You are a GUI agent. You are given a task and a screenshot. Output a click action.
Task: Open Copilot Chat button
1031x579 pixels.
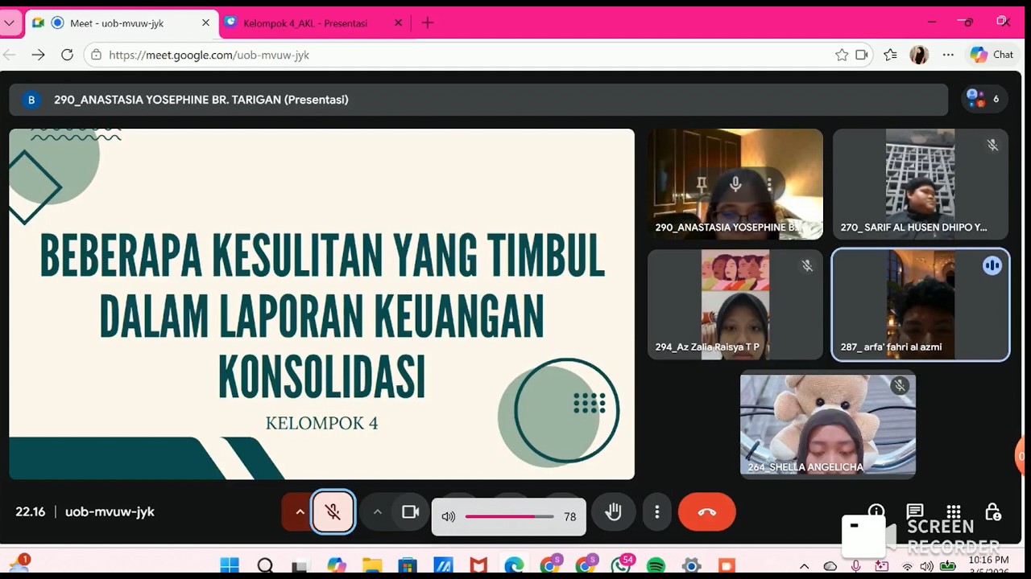click(992, 55)
